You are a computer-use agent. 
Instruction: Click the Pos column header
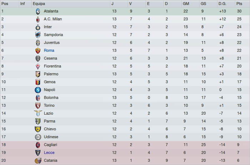point(5,3)
